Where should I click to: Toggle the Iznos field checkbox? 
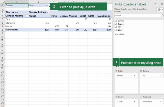[x=115, y=30]
